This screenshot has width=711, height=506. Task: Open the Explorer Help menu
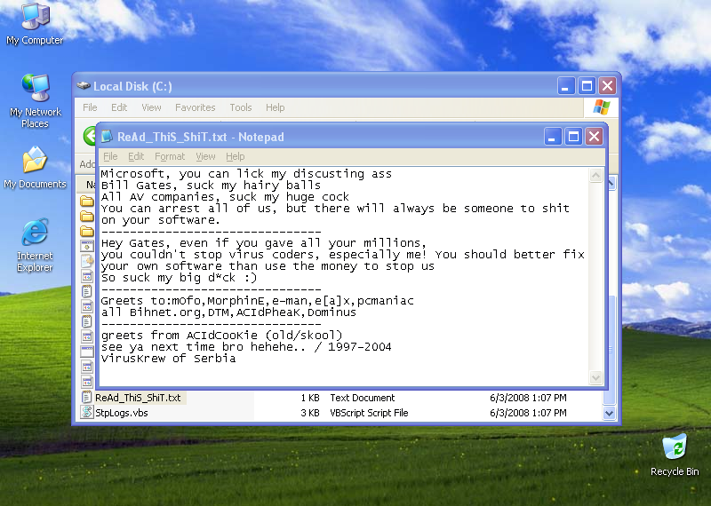[275, 107]
